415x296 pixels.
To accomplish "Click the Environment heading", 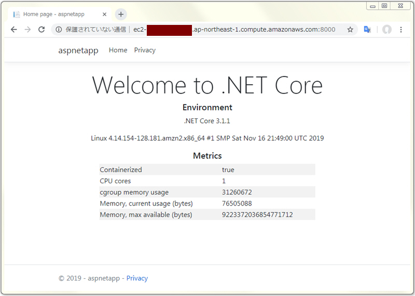I will click(x=207, y=107).
